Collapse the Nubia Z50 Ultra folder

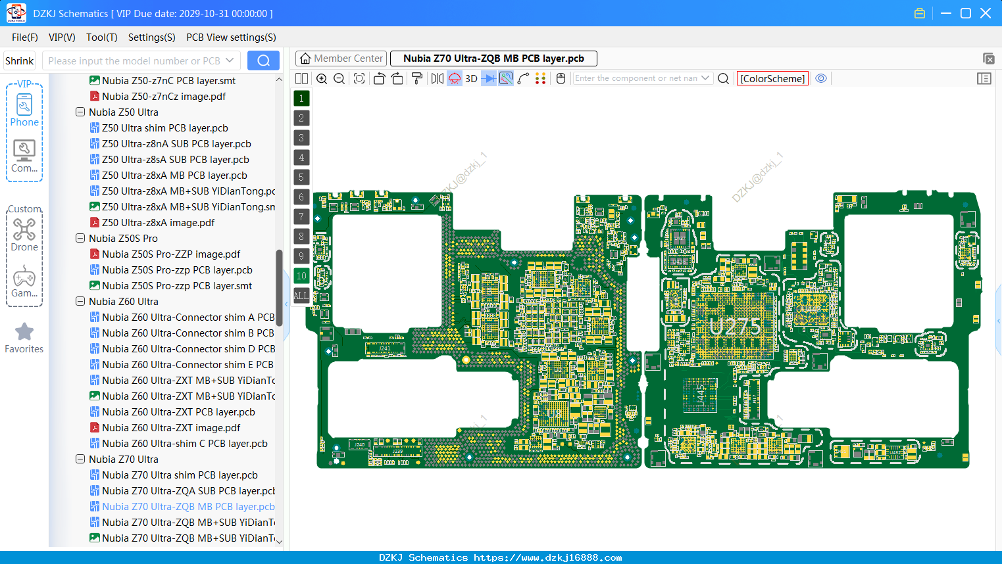click(x=80, y=112)
